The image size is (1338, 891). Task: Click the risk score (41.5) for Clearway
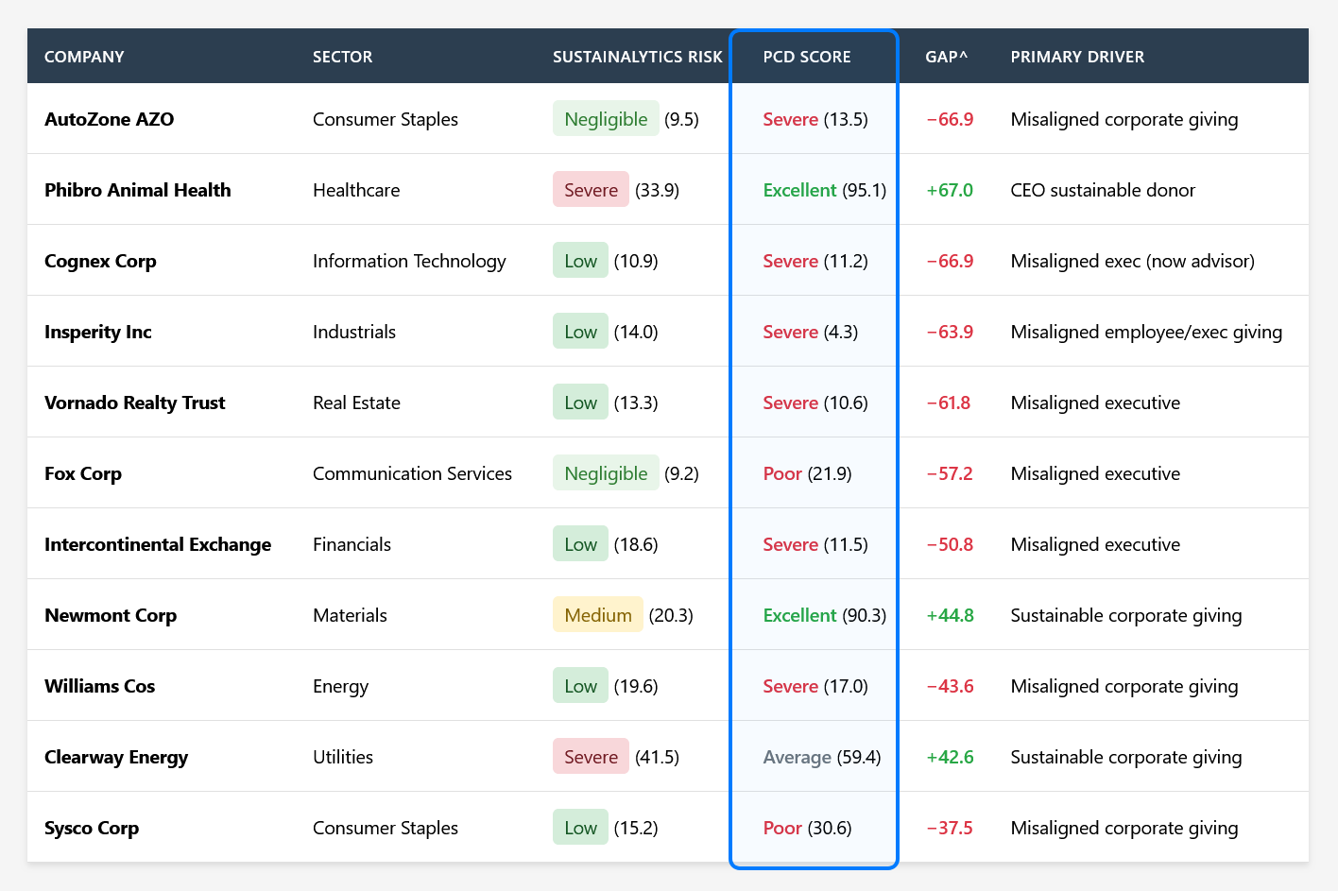point(657,757)
